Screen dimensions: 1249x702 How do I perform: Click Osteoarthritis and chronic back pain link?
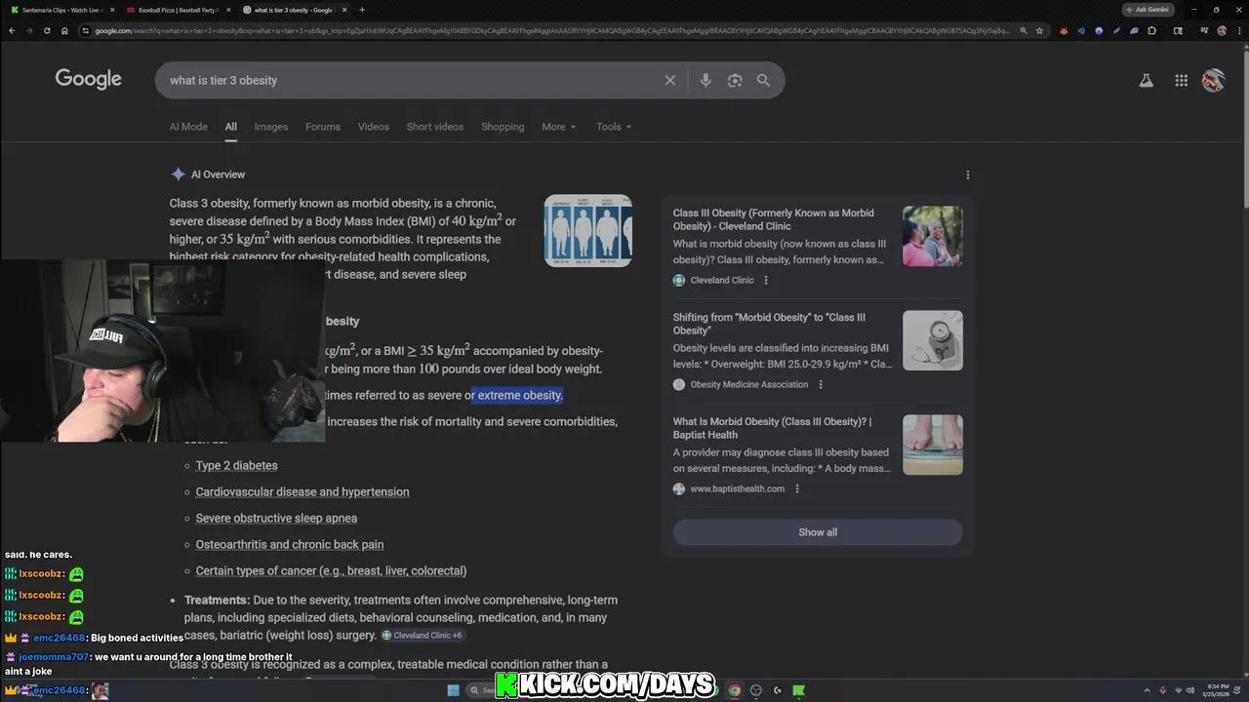(x=290, y=545)
